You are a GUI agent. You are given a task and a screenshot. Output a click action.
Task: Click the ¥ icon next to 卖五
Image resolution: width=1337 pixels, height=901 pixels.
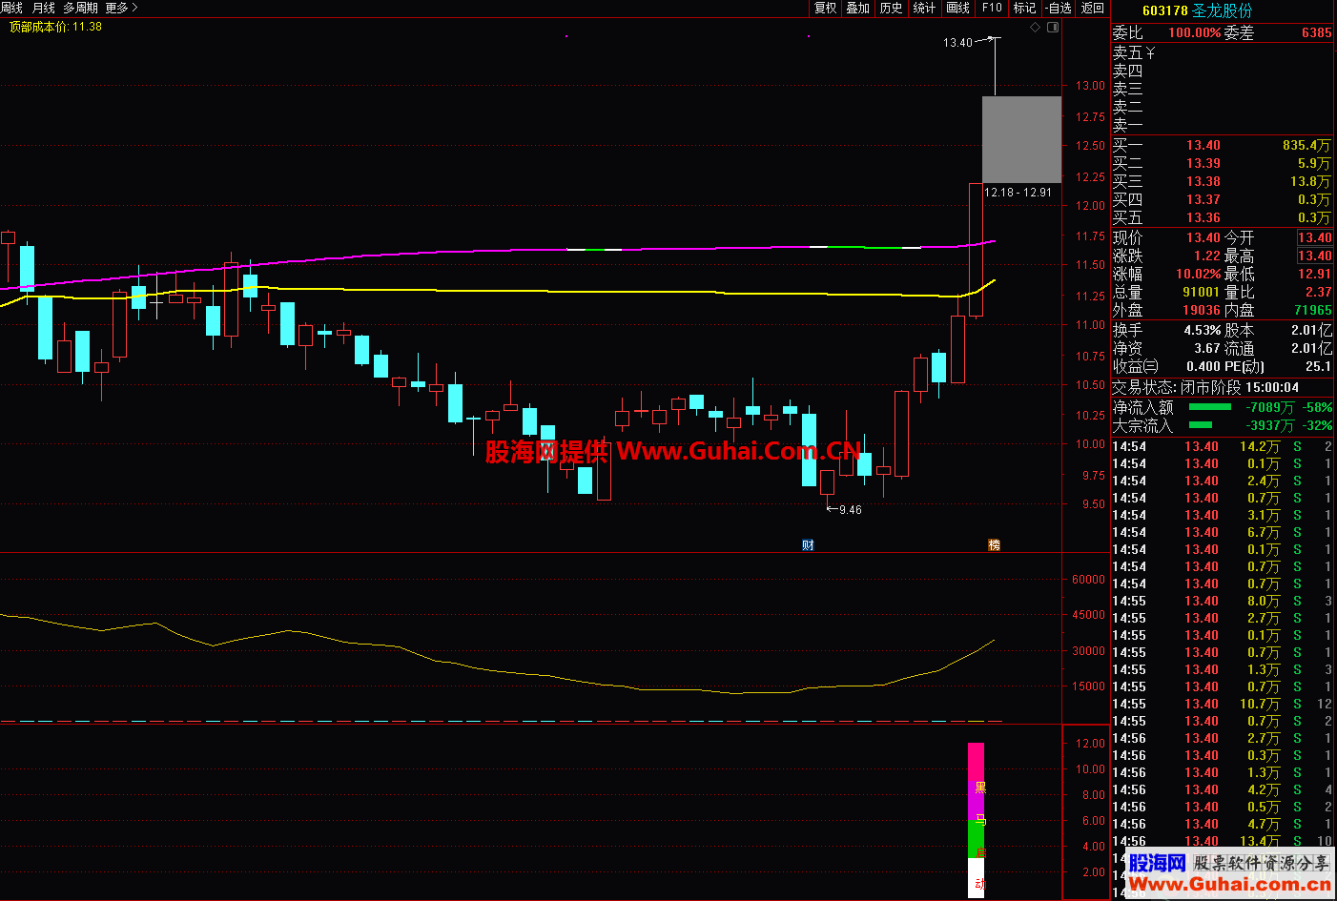(1150, 53)
